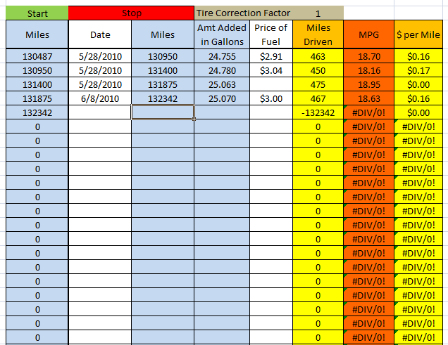Click the Date column header
This screenshot has width=448, height=345.
100,34
